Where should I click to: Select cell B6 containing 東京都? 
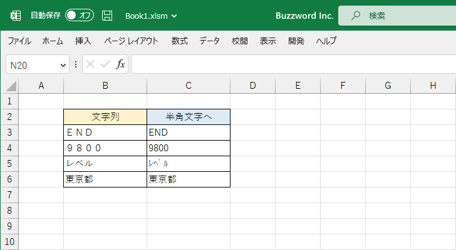105,179
